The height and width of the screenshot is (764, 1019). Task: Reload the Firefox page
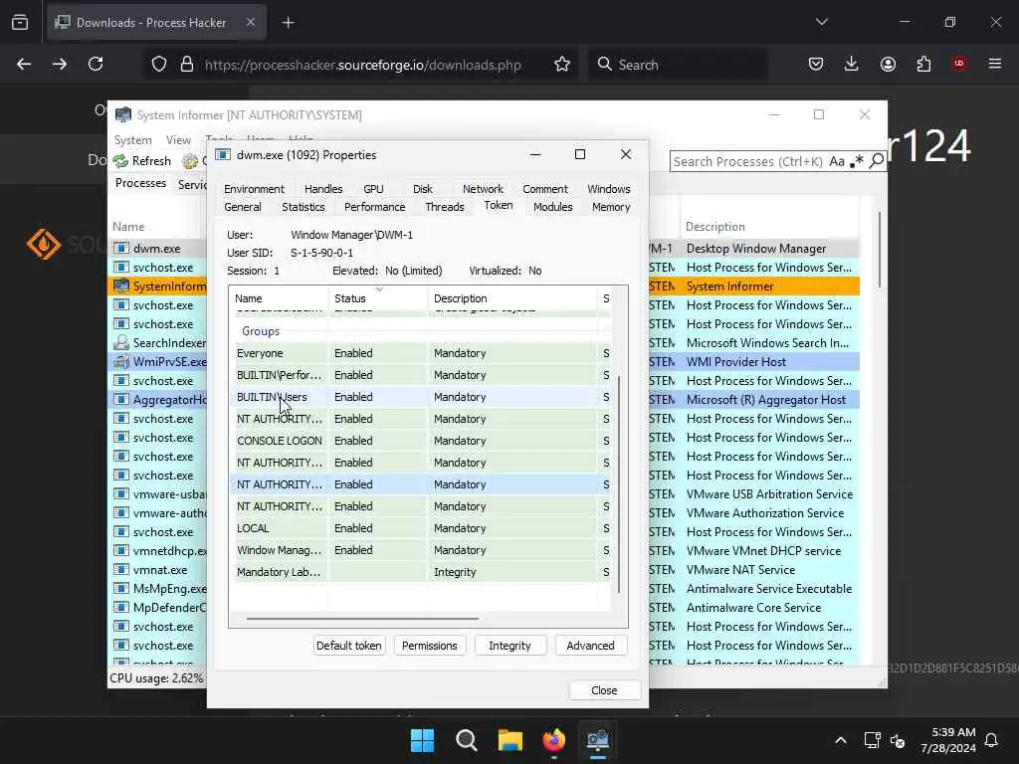96,64
